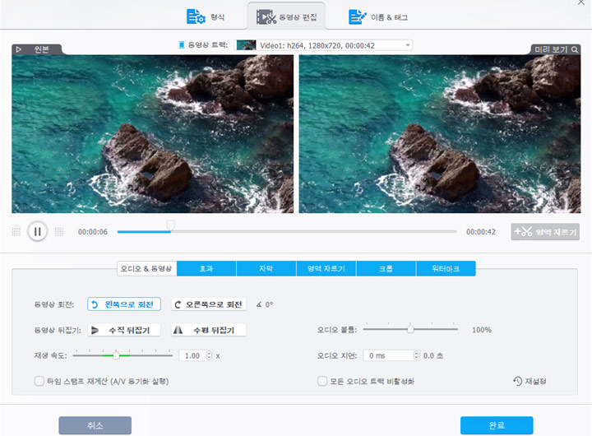
Task: Rotate video right with 오른쪽으로 회전
Action: 209,304
